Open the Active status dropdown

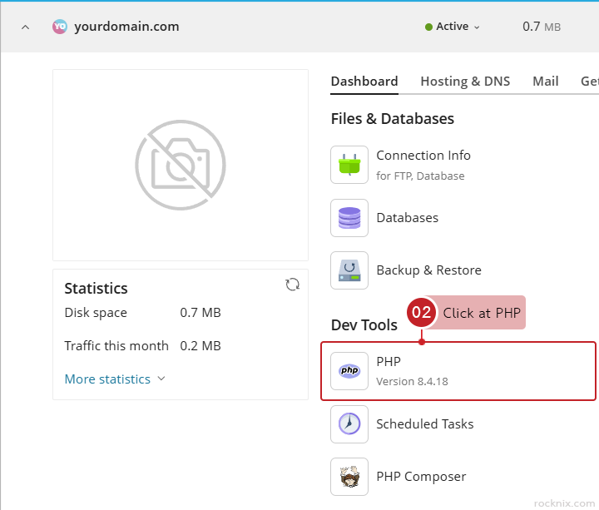[x=453, y=27]
